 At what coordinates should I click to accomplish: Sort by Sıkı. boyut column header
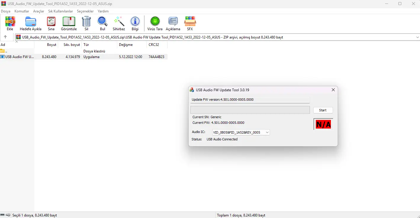[70, 45]
